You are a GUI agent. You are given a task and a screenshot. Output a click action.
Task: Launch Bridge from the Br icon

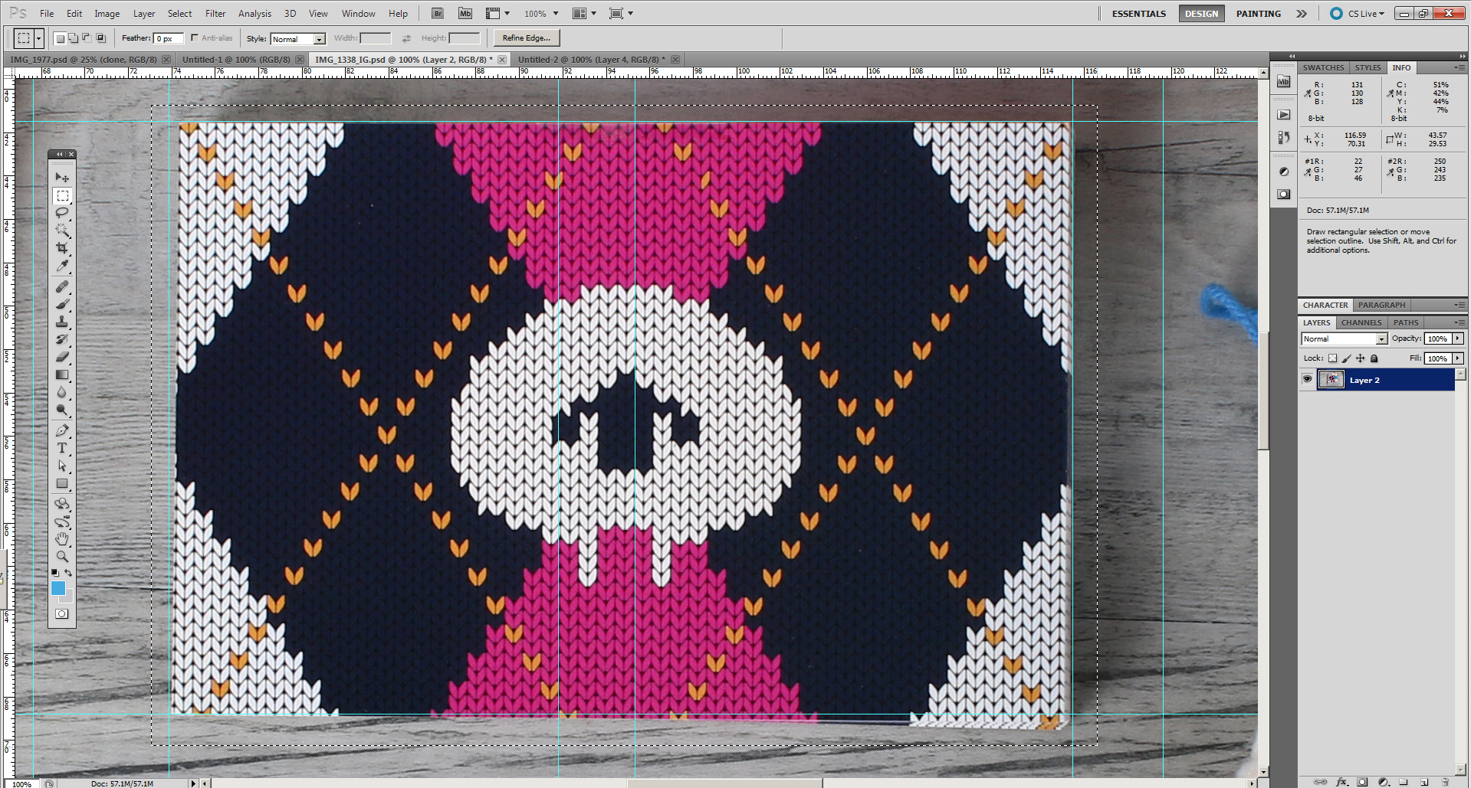[437, 13]
